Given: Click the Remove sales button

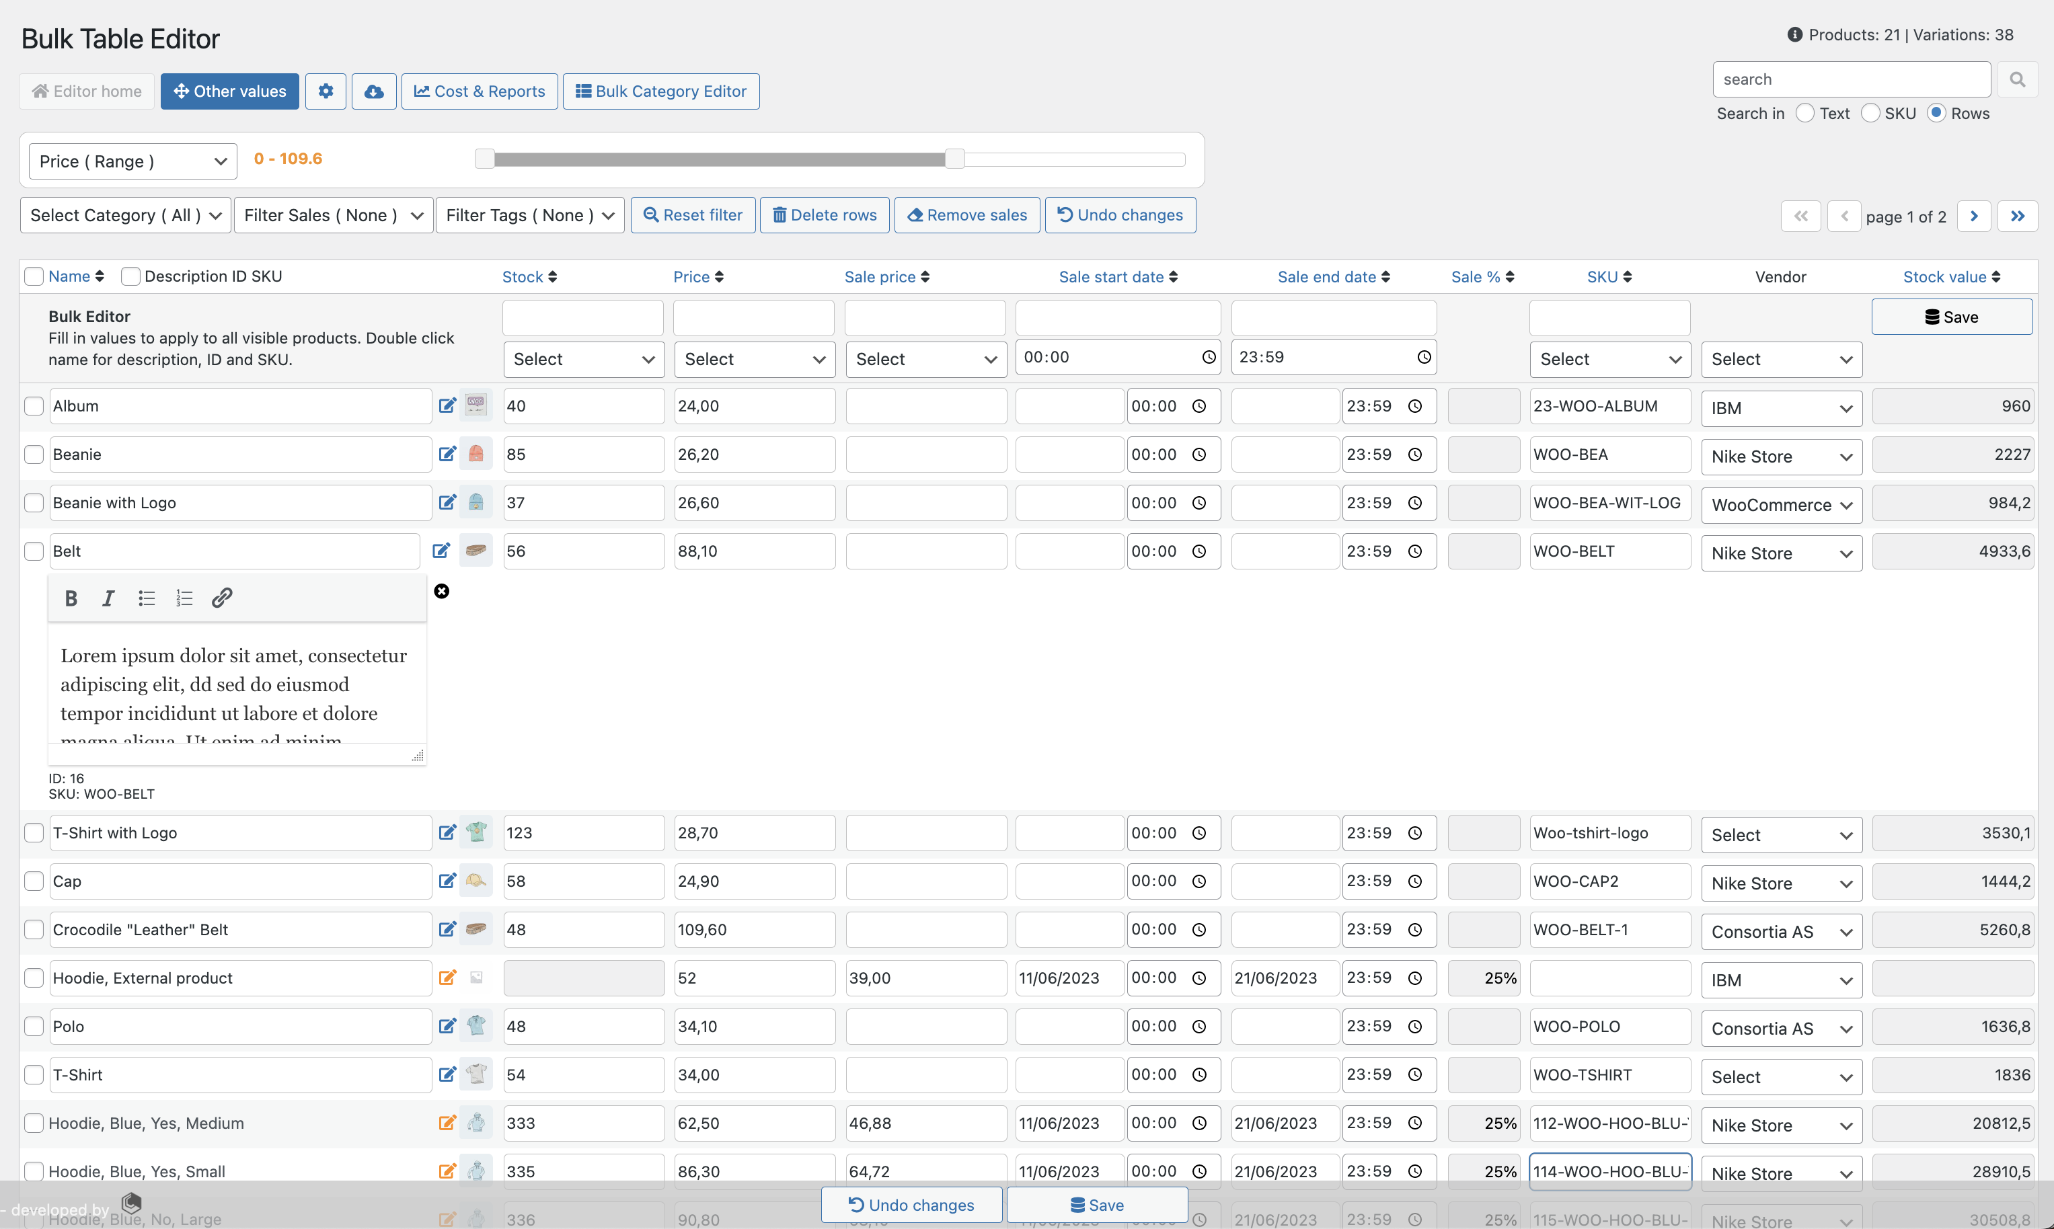Looking at the screenshot, I should 966,214.
